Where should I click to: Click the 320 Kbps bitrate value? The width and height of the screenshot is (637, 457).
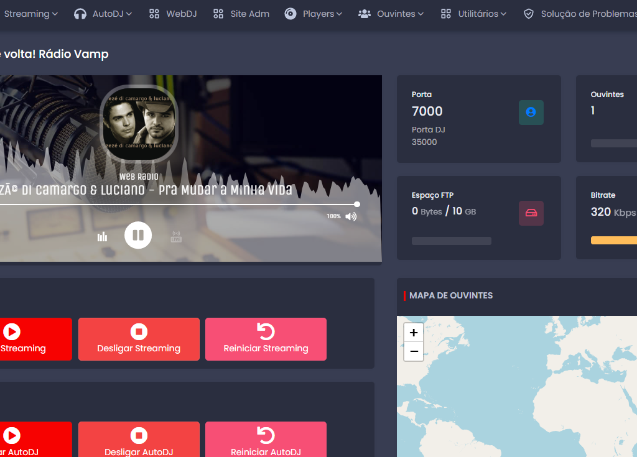point(613,212)
